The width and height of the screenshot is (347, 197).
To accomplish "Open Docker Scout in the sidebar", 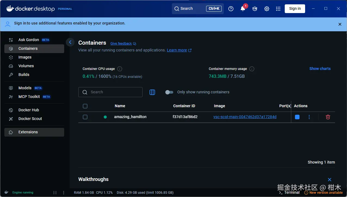I will point(34,119).
